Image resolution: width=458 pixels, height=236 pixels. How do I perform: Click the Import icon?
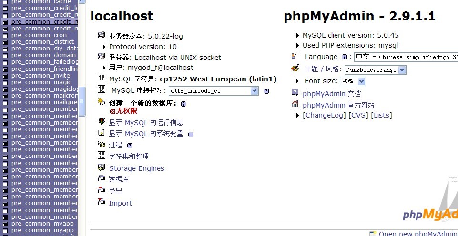(x=102, y=201)
